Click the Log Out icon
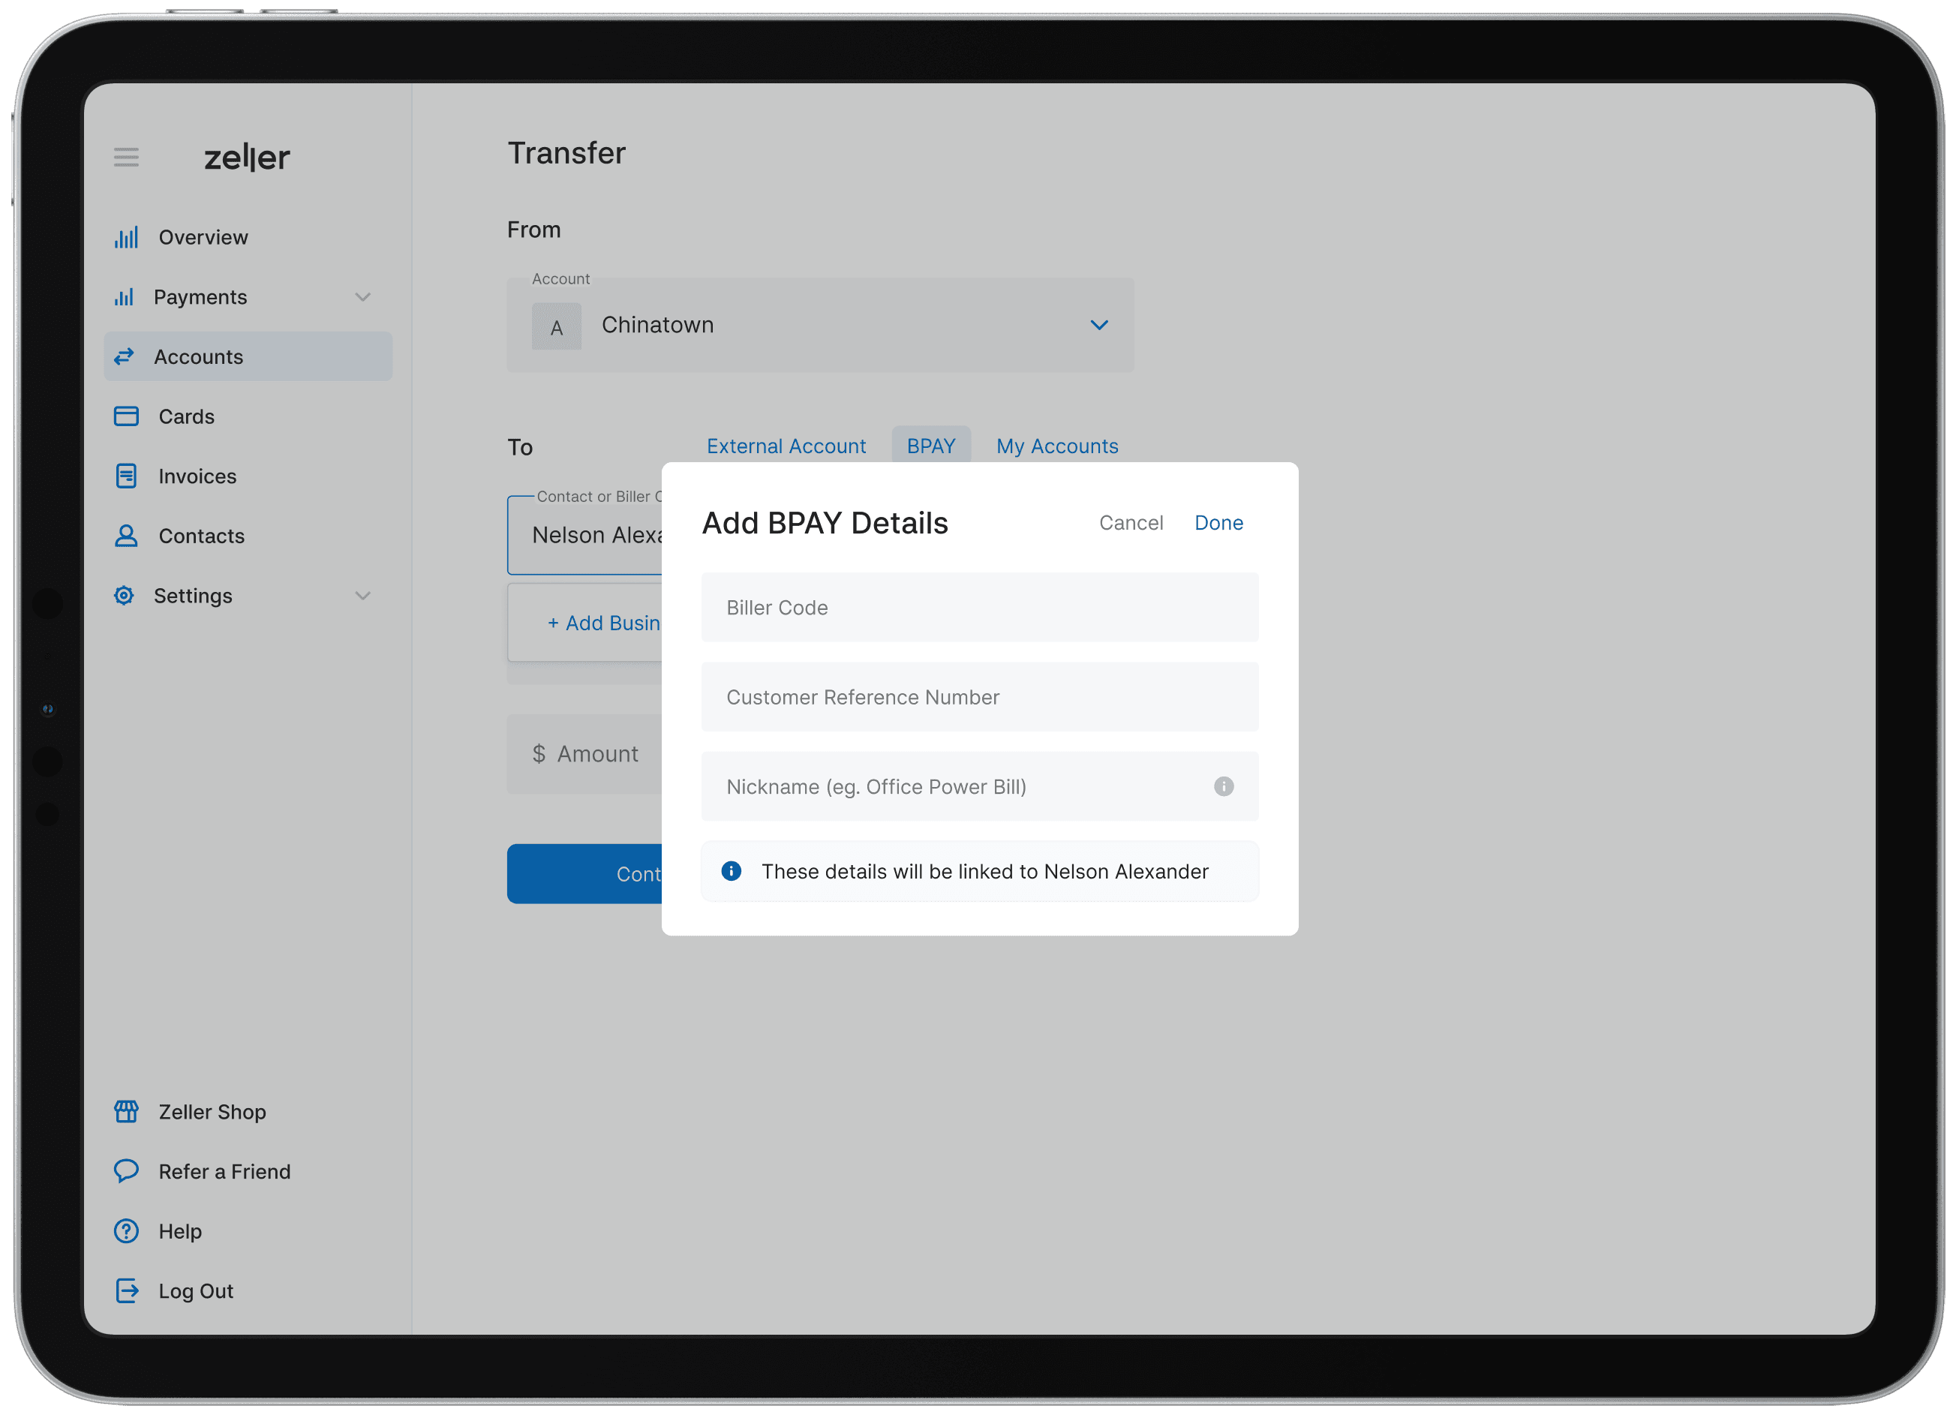The image size is (1959, 1418). click(x=126, y=1290)
